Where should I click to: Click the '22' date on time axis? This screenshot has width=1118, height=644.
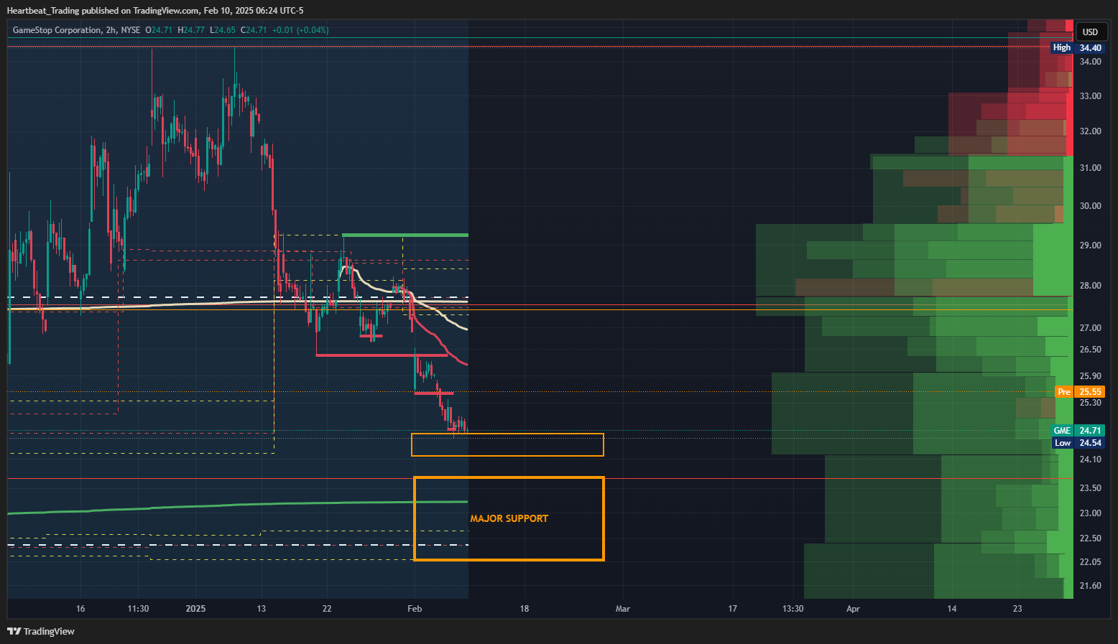coord(327,609)
